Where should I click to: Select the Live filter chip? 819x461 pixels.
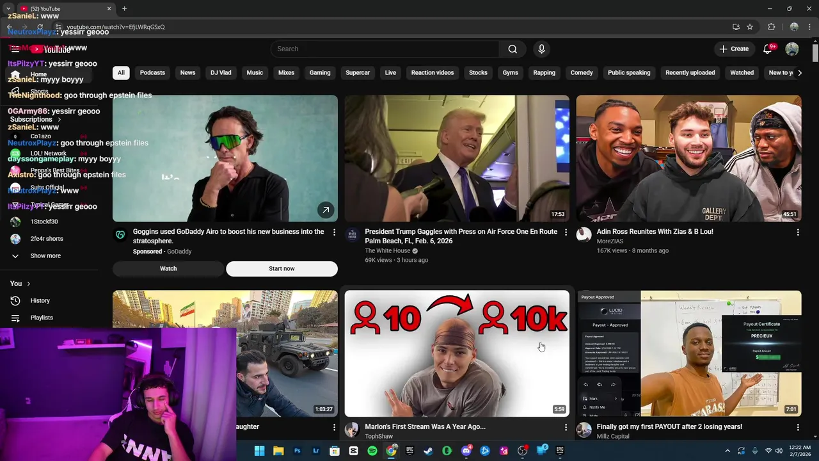390,72
